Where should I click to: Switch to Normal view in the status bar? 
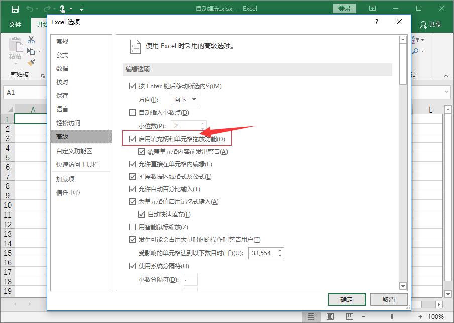(311, 316)
